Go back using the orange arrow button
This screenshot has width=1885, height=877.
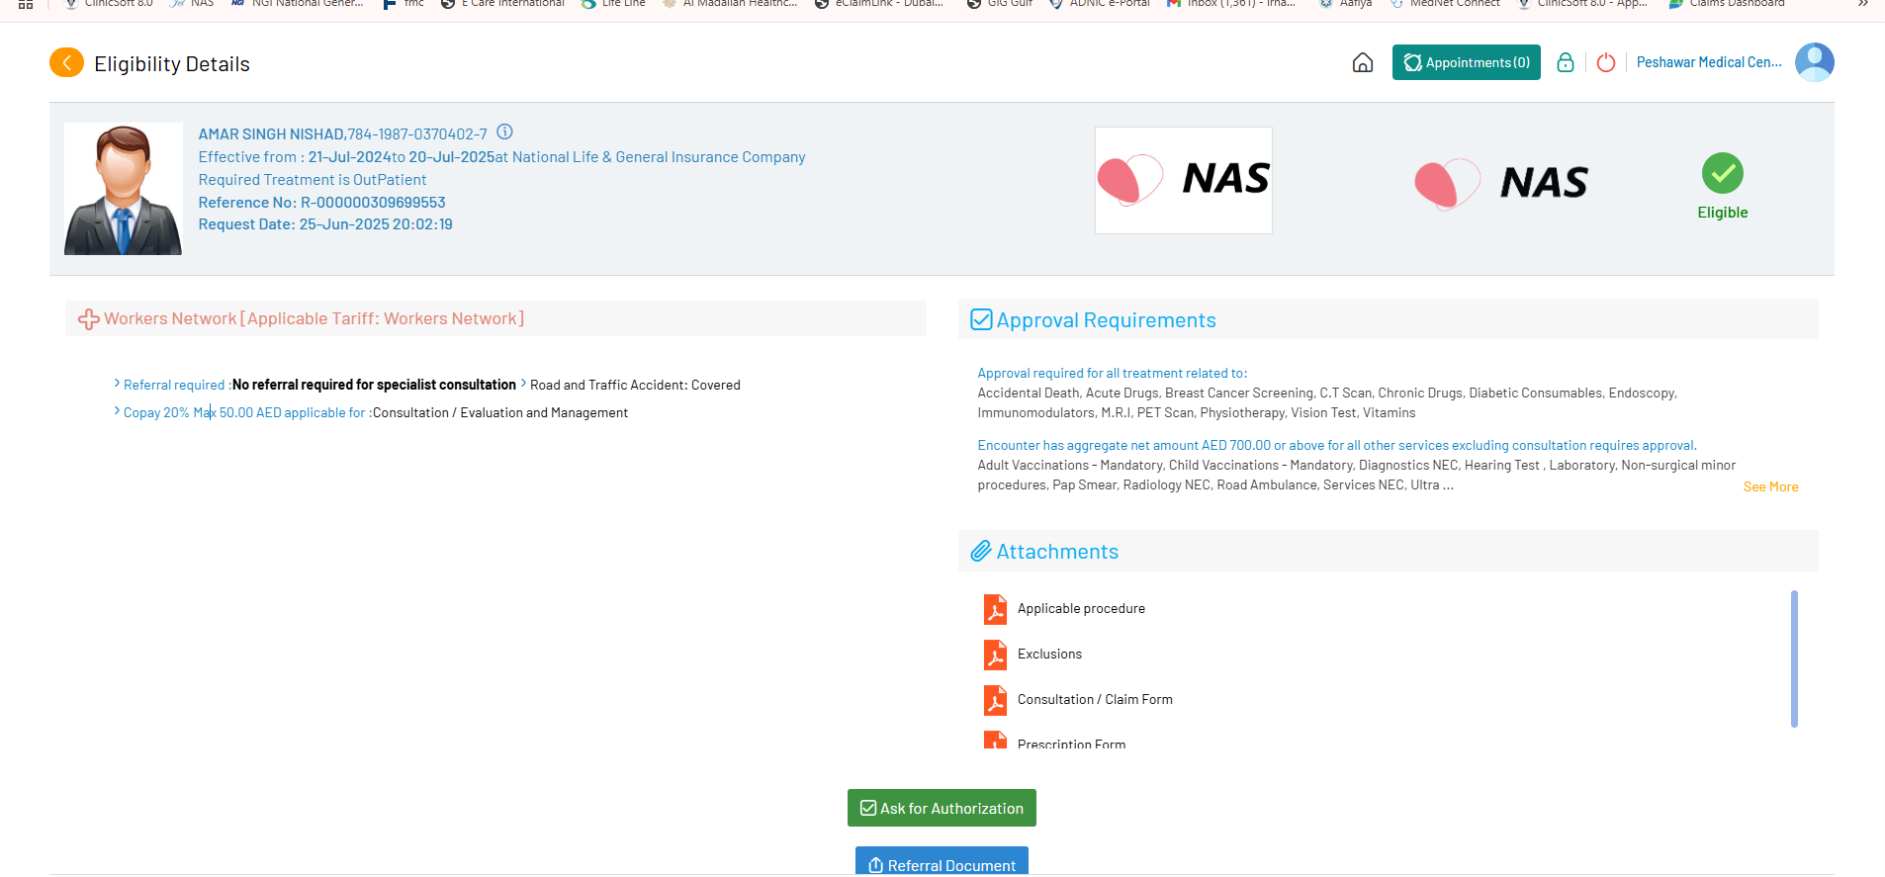(x=66, y=63)
